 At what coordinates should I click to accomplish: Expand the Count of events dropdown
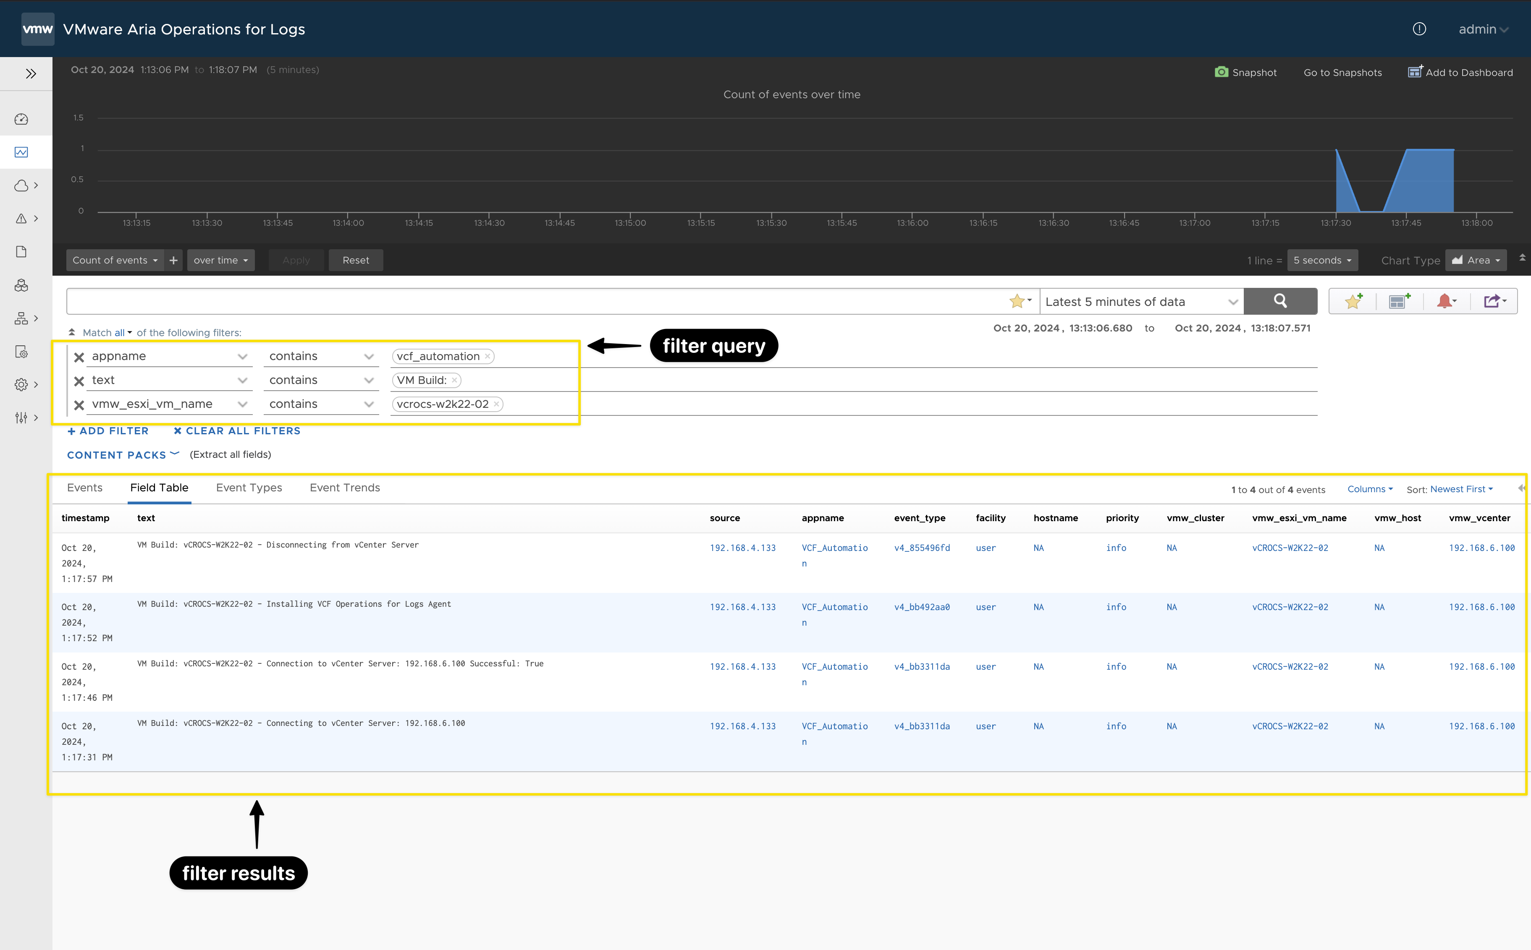click(x=115, y=260)
